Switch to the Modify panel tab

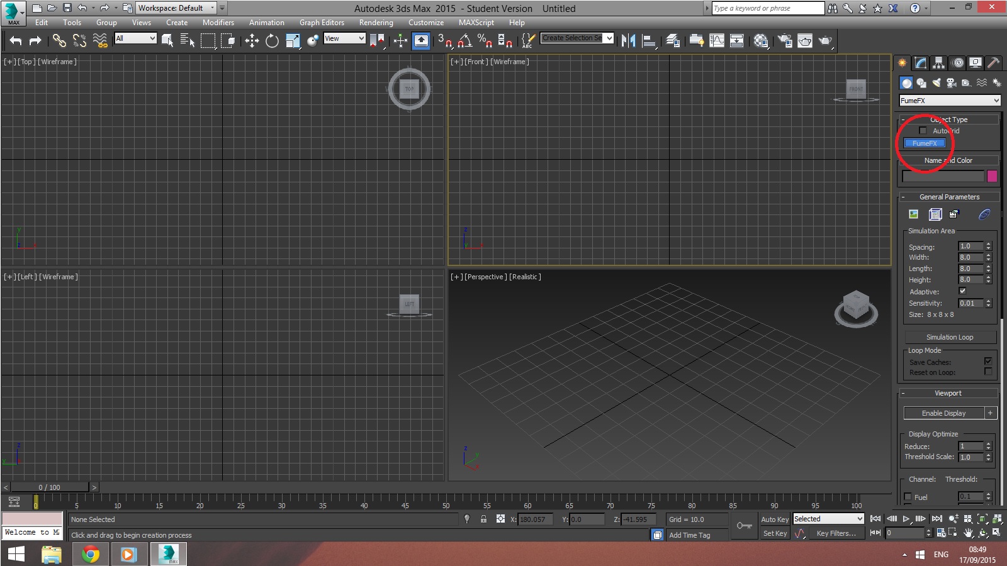921,63
